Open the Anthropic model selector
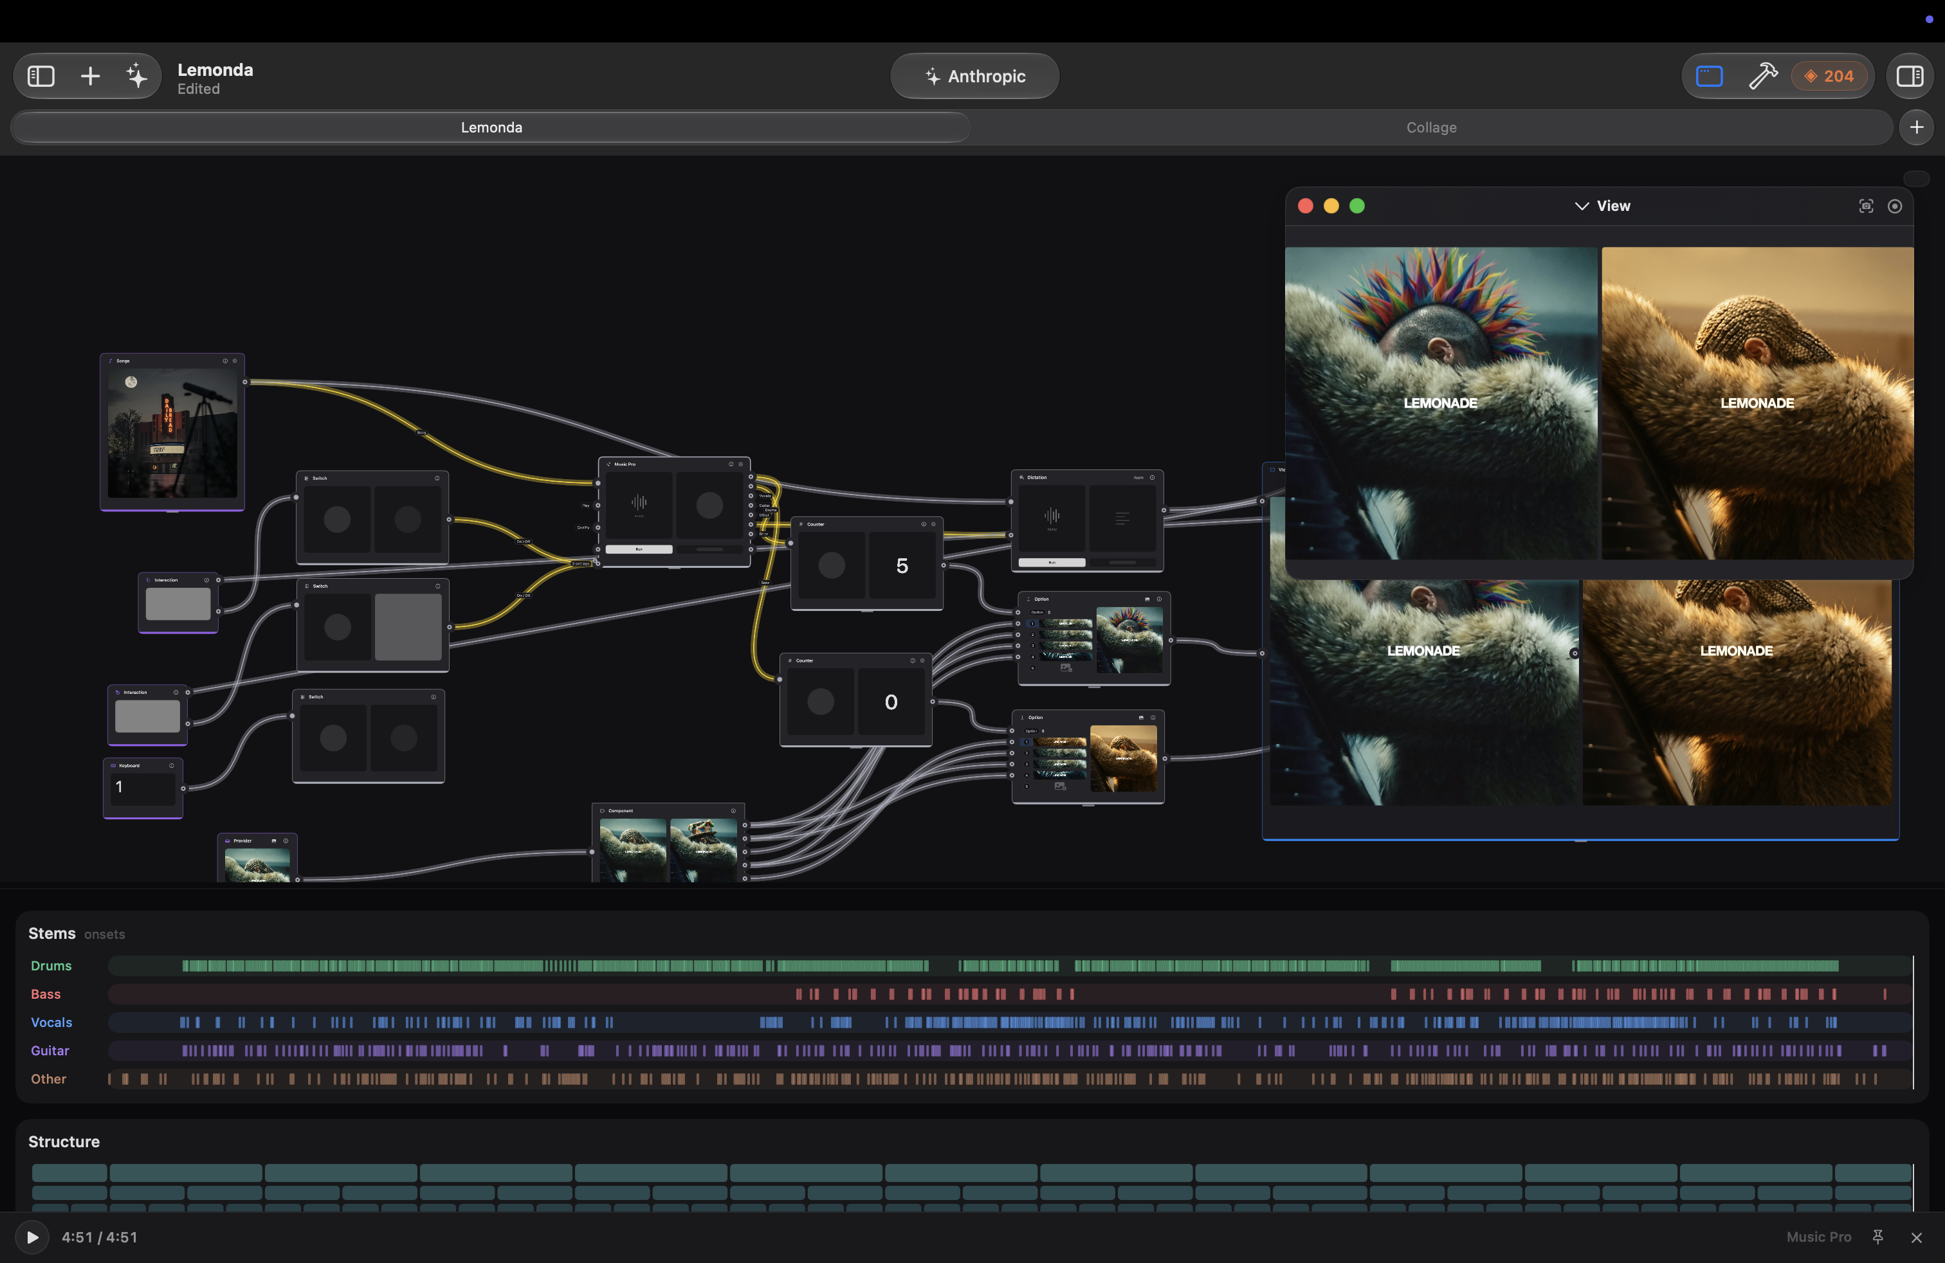Viewport: 1945px width, 1263px height. coord(974,76)
